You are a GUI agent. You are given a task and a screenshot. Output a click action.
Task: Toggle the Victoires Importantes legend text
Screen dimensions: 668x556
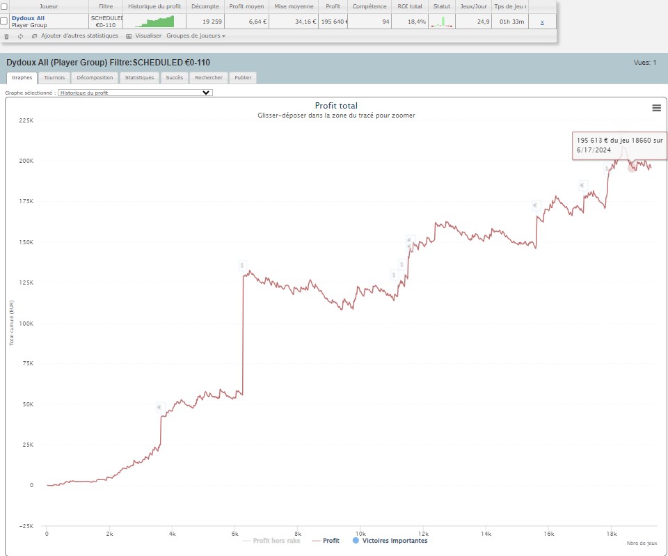395,540
